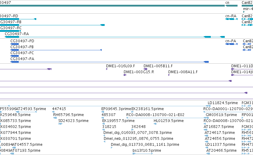Select EST EK199557.5prime

(103, 124)
